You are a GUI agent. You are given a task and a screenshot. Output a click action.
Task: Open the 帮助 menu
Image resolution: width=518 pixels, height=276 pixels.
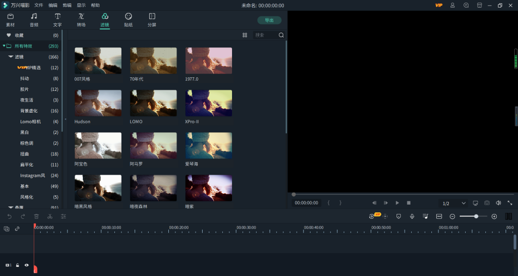click(x=95, y=5)
